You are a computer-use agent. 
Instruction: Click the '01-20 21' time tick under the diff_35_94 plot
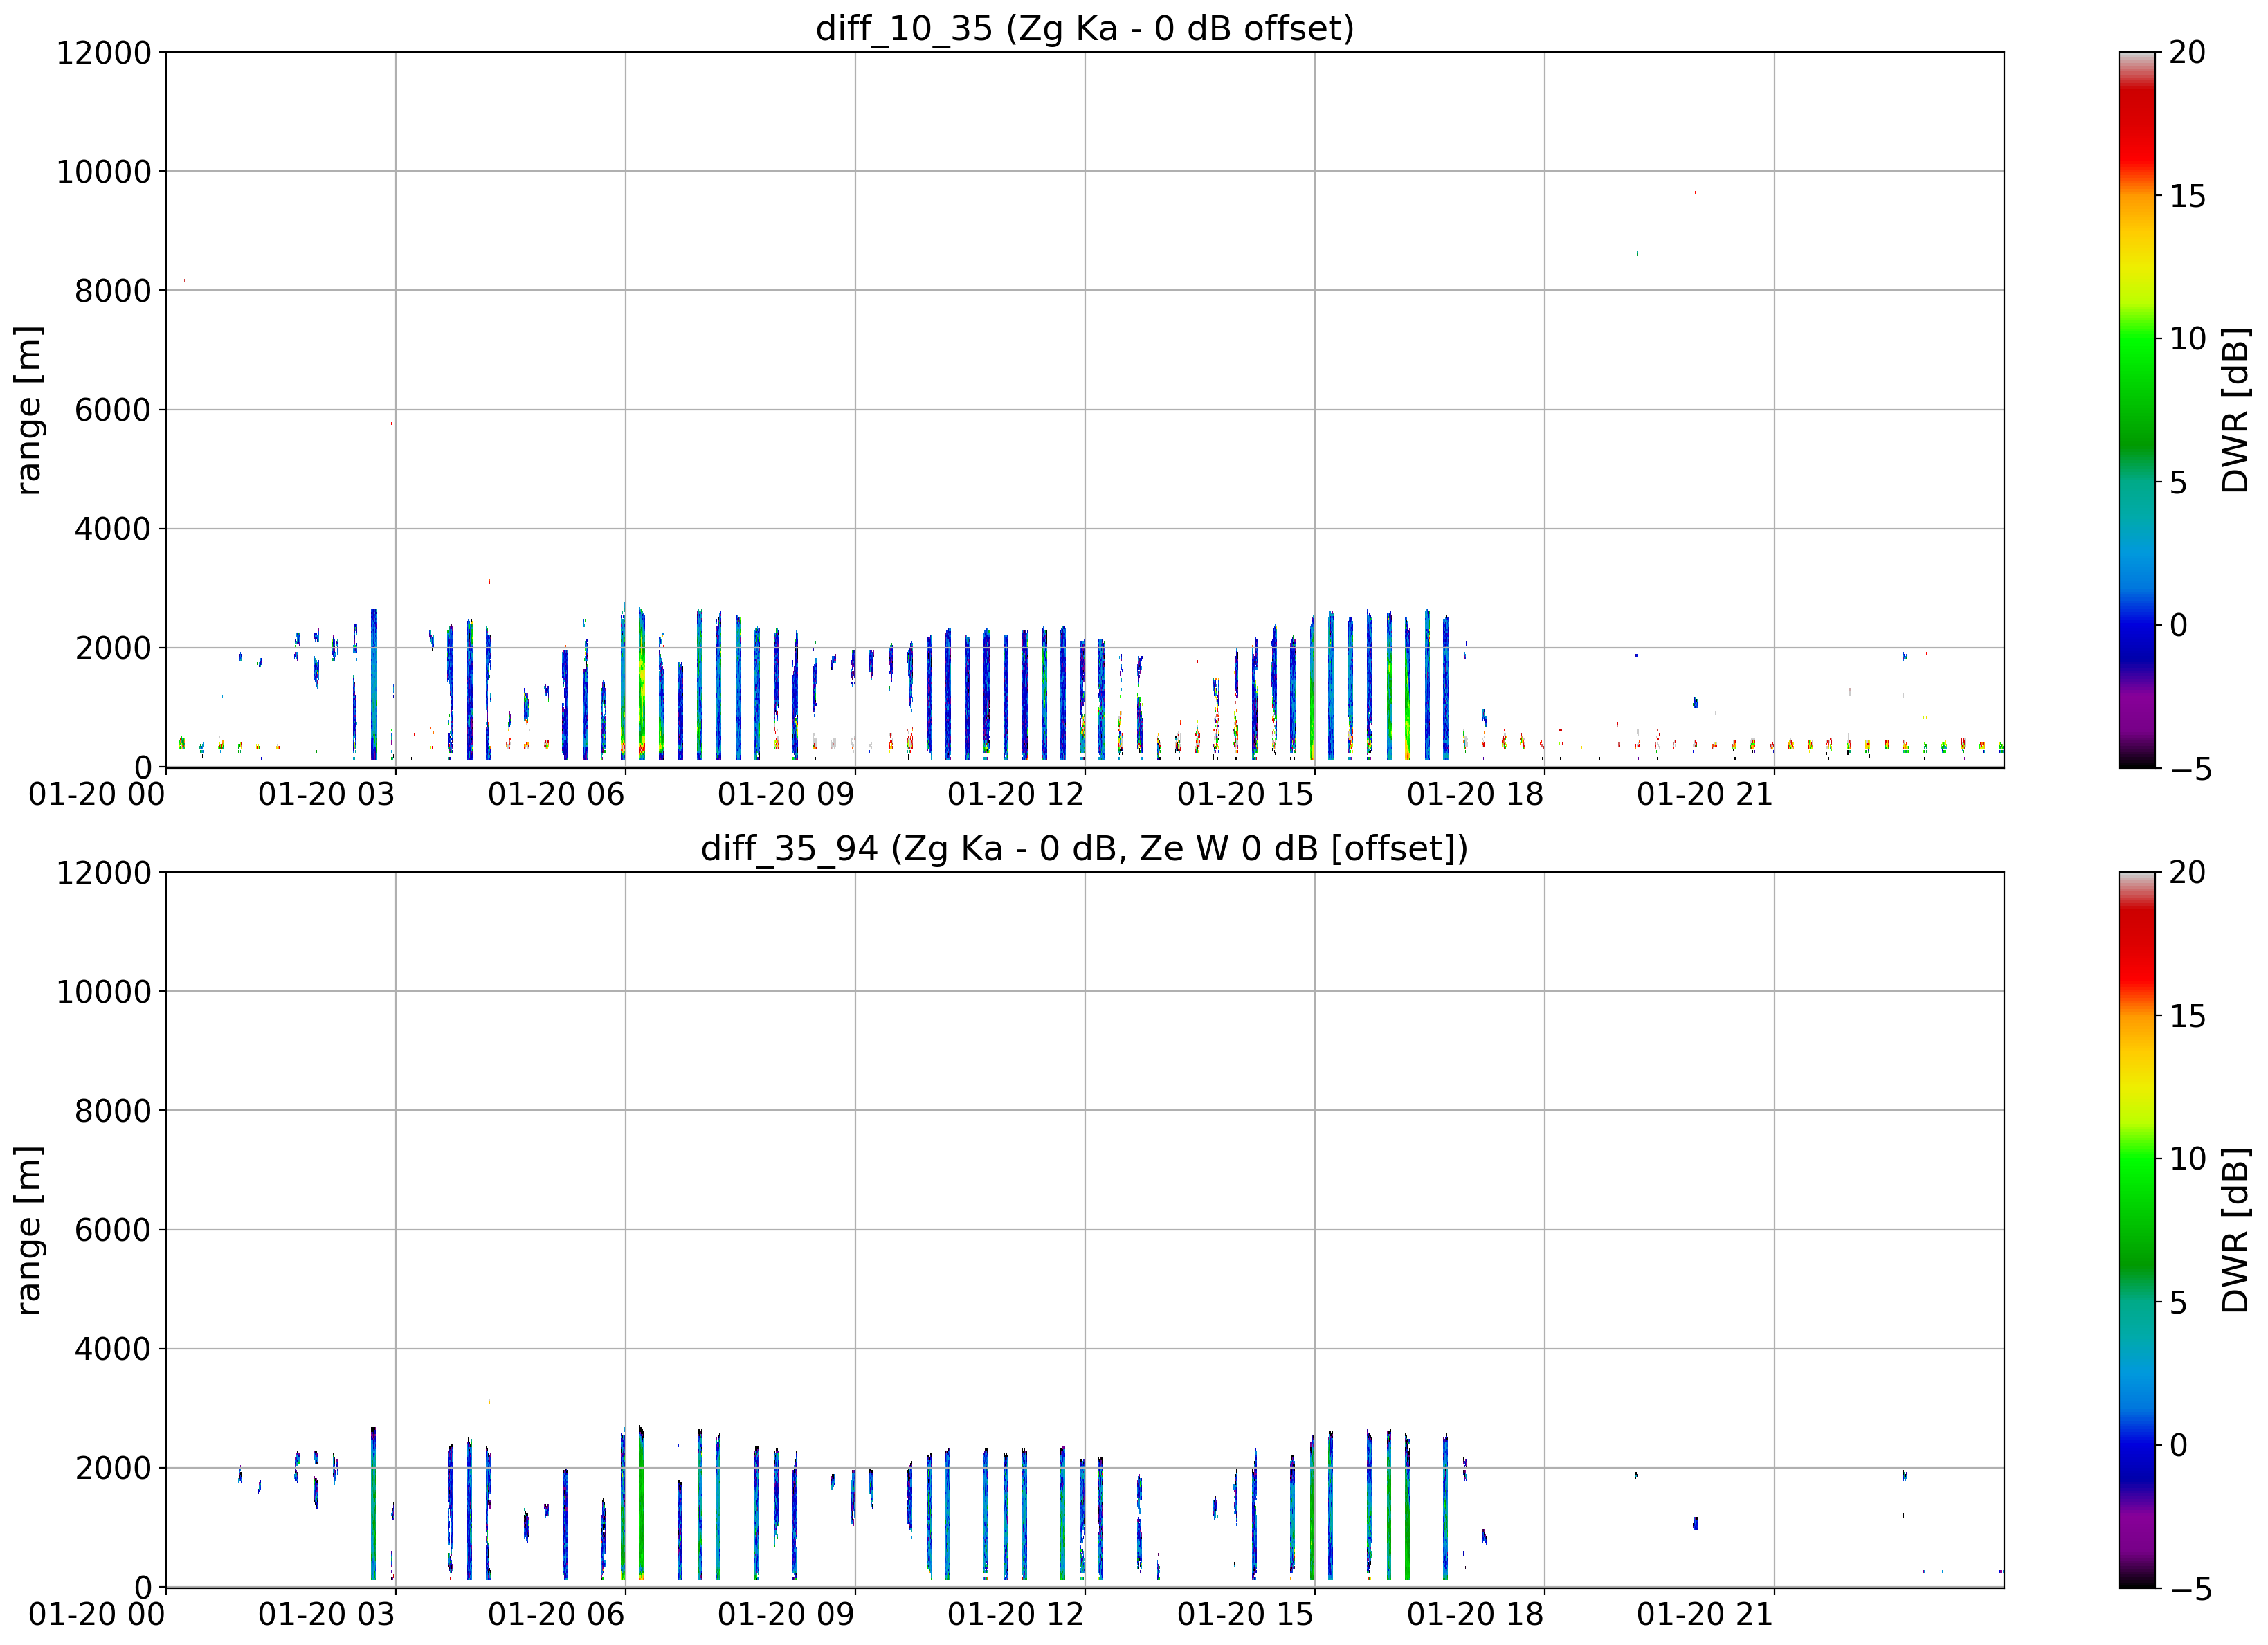point(1705,1615)
